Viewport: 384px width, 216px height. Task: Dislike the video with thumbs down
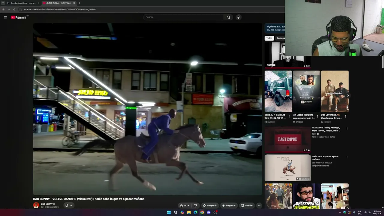(195, 205)
